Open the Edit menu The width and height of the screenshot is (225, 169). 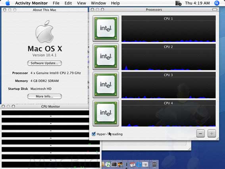pos(68,3)
